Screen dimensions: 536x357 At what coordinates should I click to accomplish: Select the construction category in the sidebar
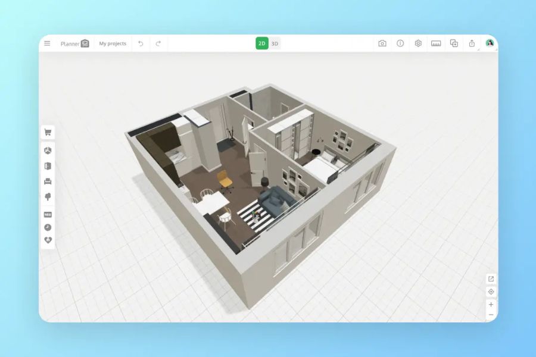48,149
